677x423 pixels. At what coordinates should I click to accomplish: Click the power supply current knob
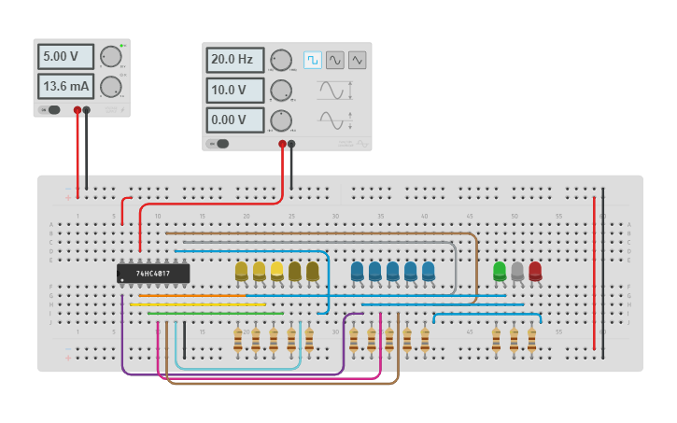(x=110, y=87)
